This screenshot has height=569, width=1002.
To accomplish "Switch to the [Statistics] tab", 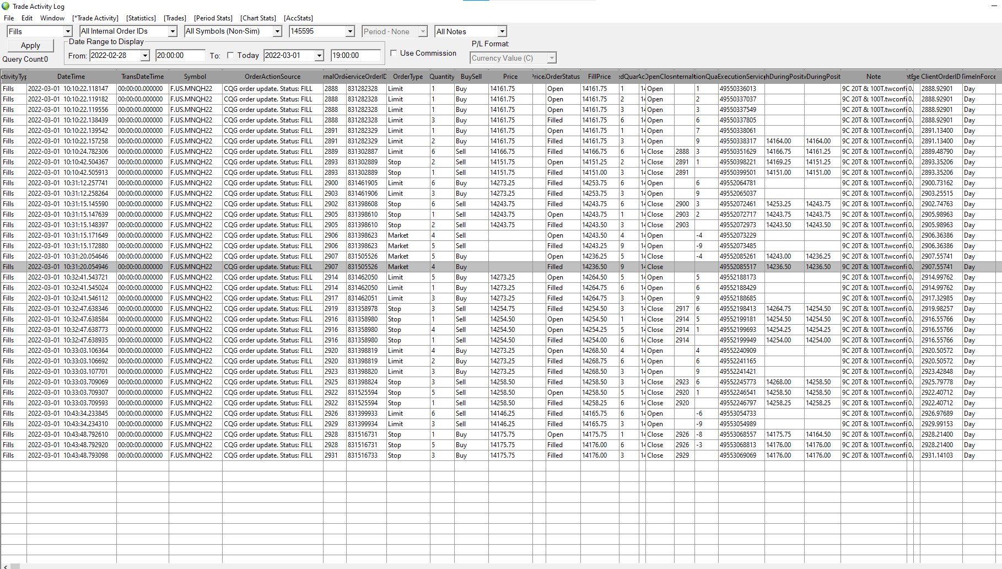I will [141, 18].
